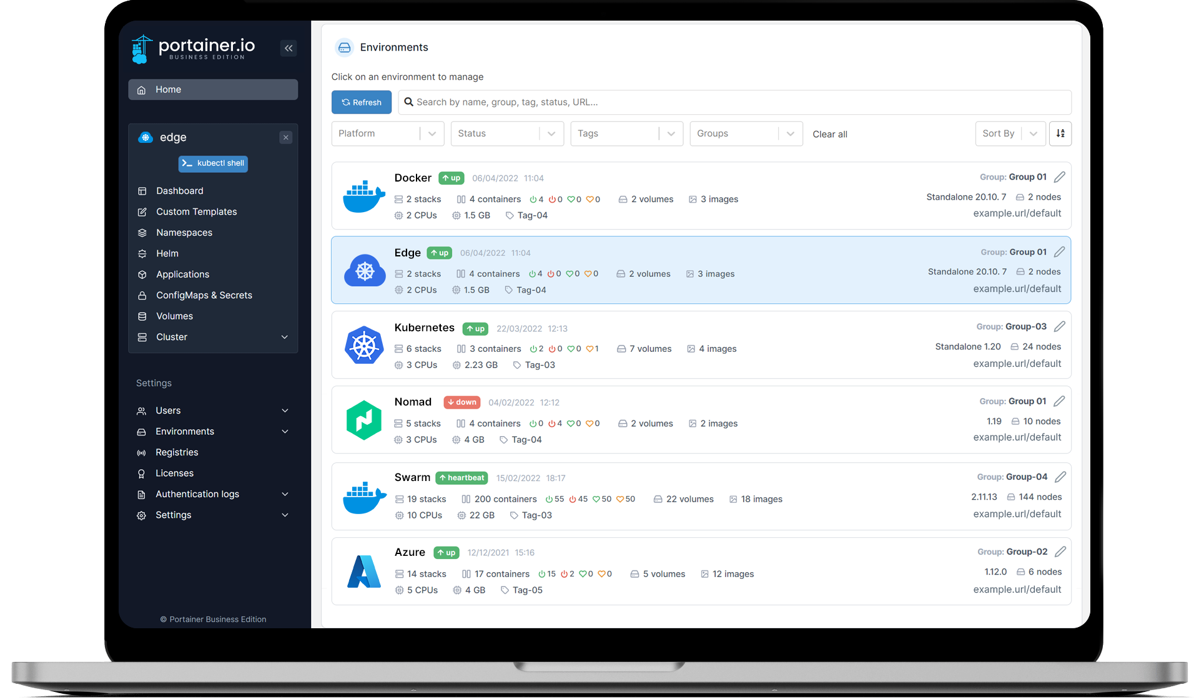1199x700 pixels.
Task: Click the Edge Kubernetes helm icon
Action: (x=364, y=270)
